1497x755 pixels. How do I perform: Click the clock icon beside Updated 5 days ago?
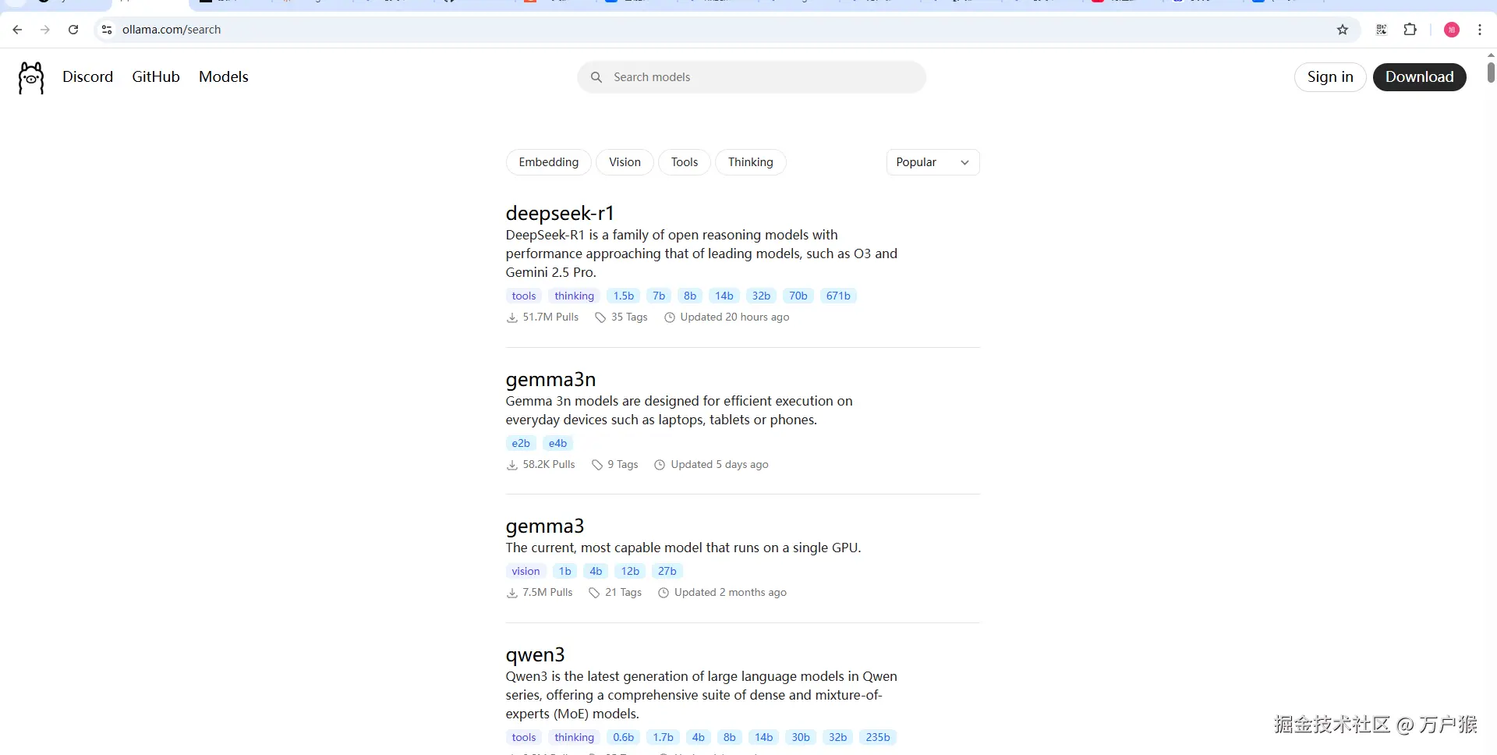tap(660, 465)
